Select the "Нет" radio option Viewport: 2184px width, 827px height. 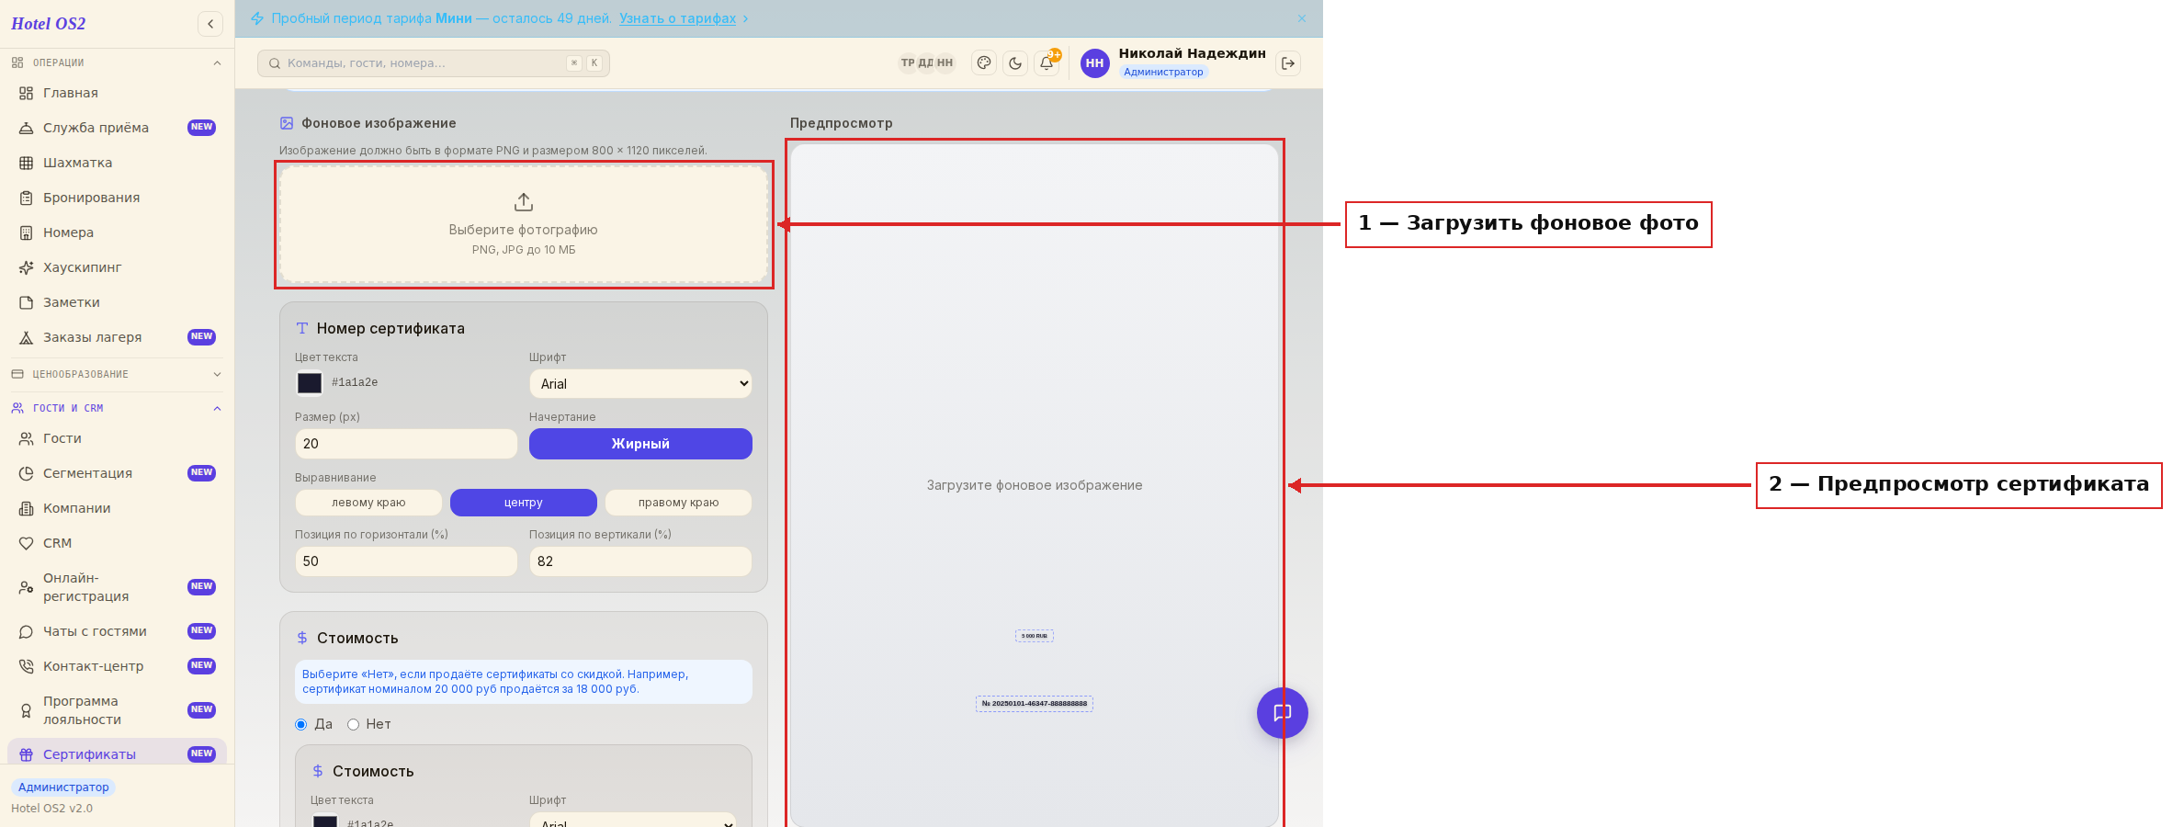click(x=353, y=725)
